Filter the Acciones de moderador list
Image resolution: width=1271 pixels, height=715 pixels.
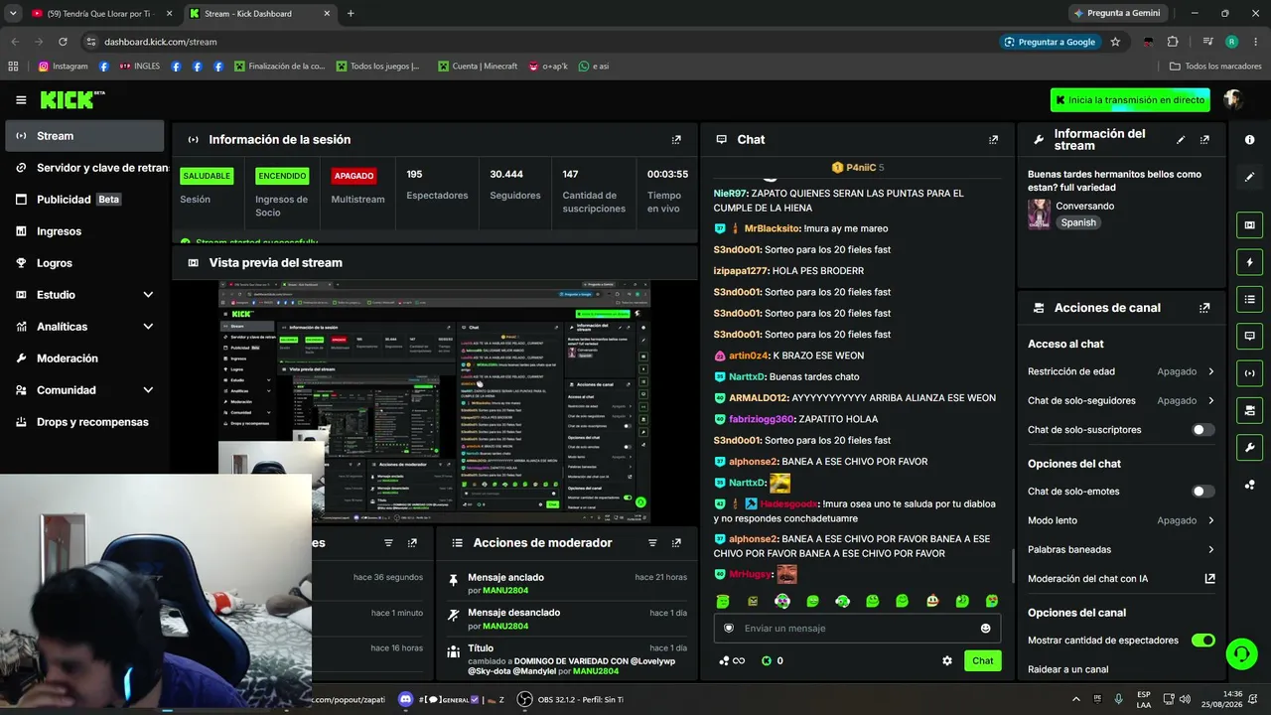[652, 543]
